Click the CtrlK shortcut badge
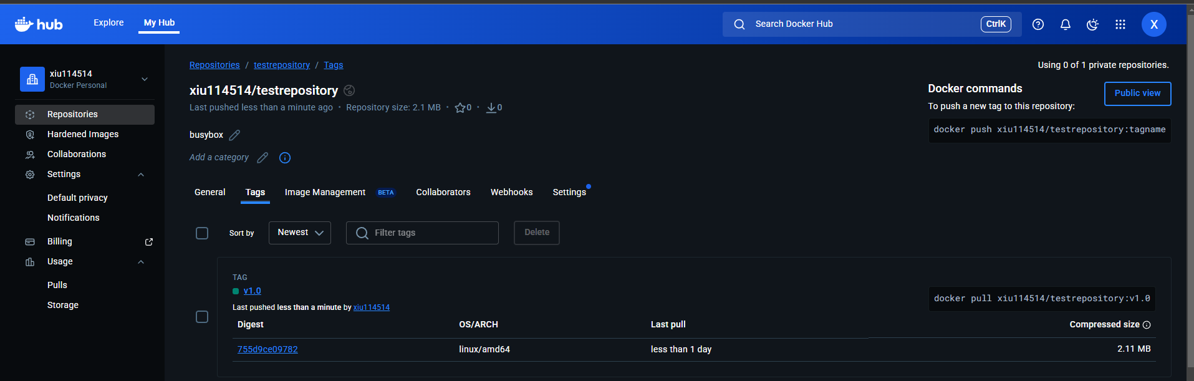 point(996,24)
